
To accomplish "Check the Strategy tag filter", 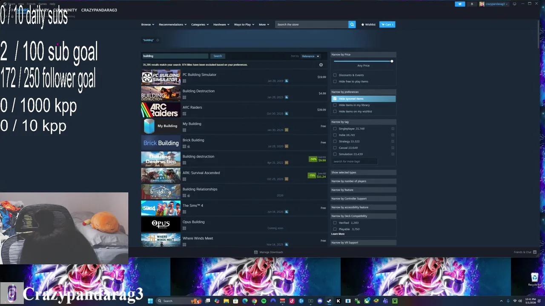I will [x=335, y=141].
